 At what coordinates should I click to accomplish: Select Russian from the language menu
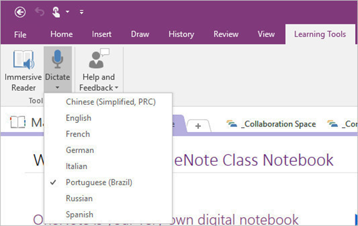click(108, 199)
